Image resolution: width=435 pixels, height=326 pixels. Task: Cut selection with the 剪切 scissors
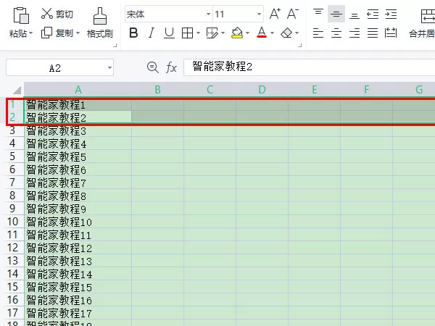57,14
